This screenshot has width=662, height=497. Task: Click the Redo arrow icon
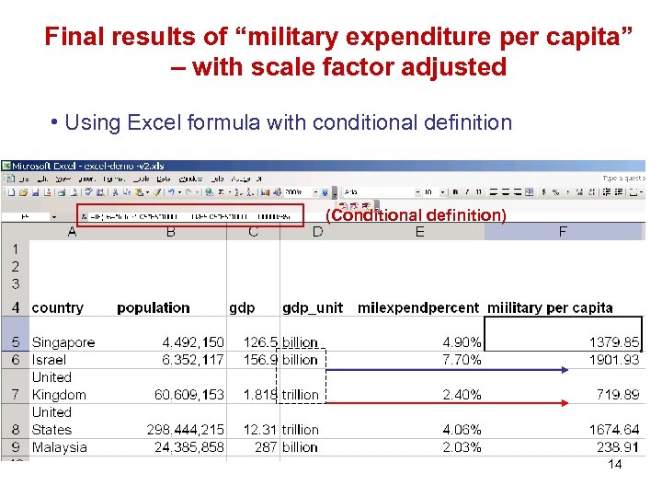point(188,191)
